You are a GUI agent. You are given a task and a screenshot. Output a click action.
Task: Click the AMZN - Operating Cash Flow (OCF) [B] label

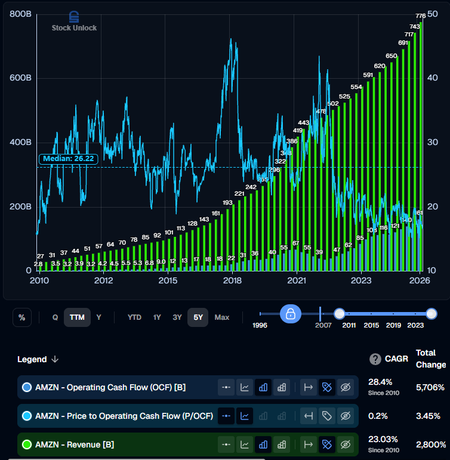[110, 387]
